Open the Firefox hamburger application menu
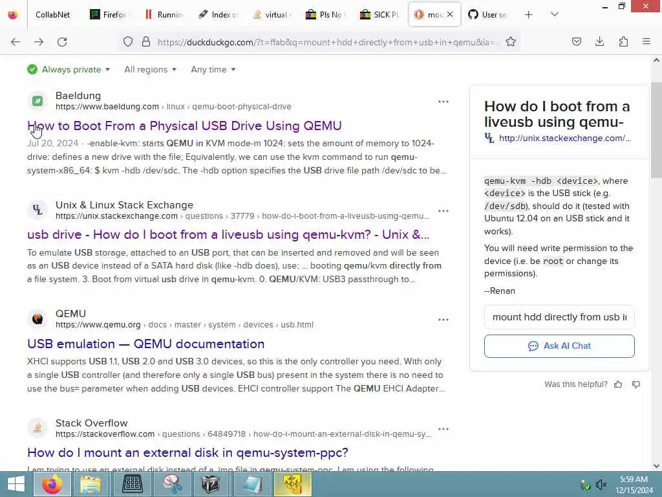This screenshot has height=497, width=662. coord(646,41)
